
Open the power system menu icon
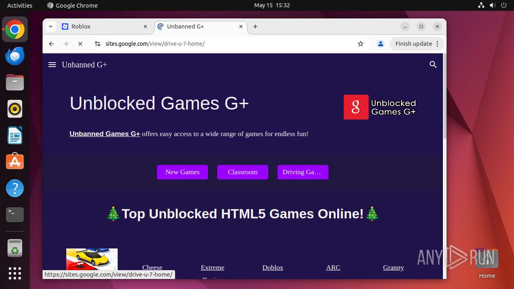pyautogui.click(x=504, y=5)
